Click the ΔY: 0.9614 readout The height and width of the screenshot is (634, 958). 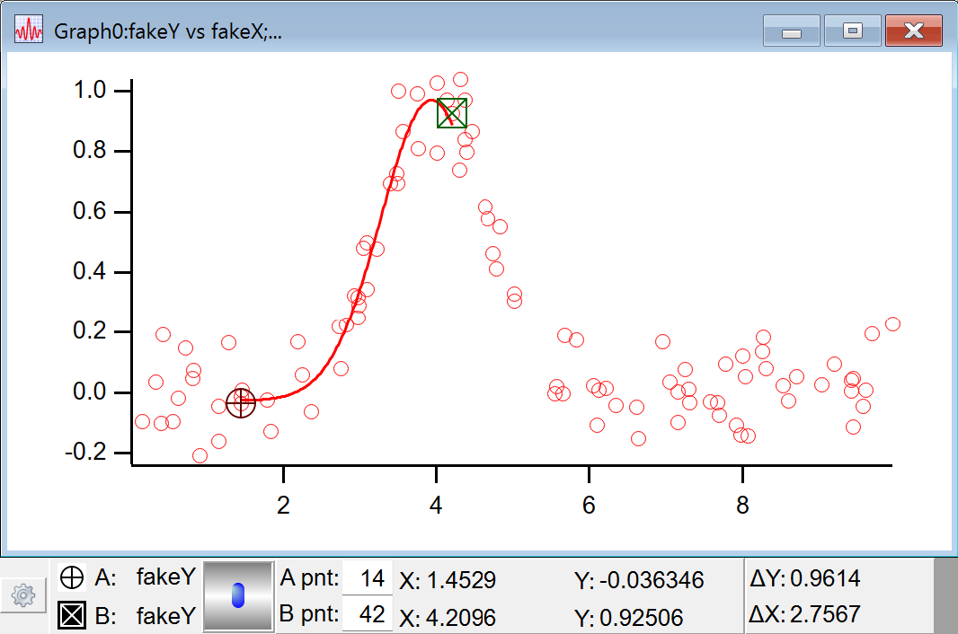pos(804,578)
